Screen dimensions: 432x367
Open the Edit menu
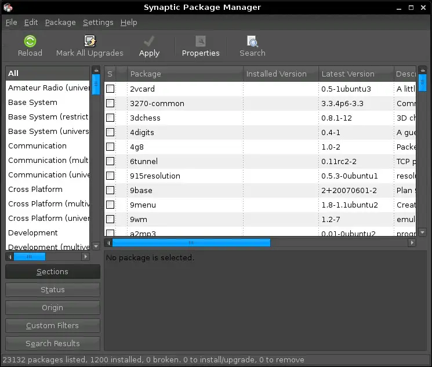pos(31,22)
